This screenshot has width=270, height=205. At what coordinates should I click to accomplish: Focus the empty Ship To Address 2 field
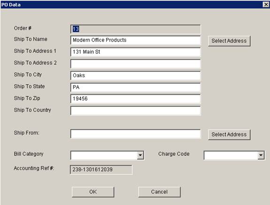click(x=135, y=64)
